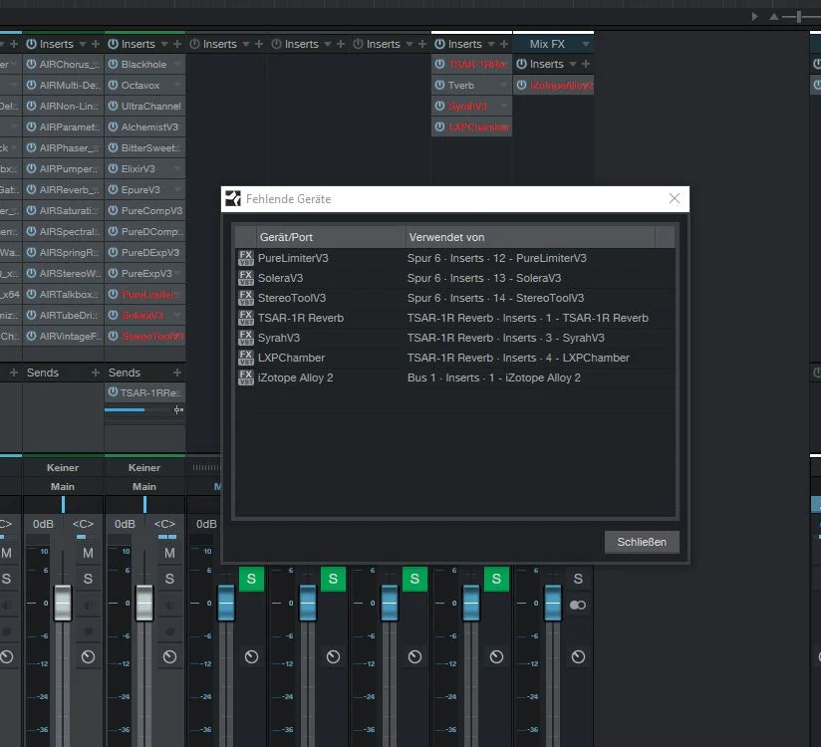Expand the Mix FX dropdown arrow

pyautogui.click(x=586, y=44)
